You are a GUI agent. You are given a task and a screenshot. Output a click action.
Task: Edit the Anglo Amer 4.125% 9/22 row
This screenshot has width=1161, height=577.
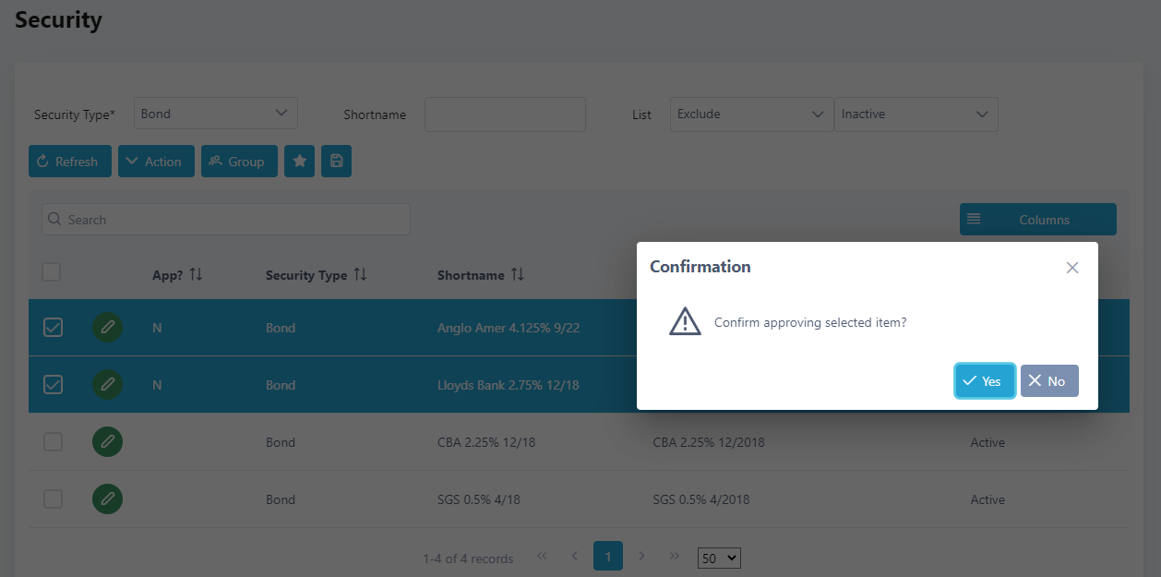(107, 328)
